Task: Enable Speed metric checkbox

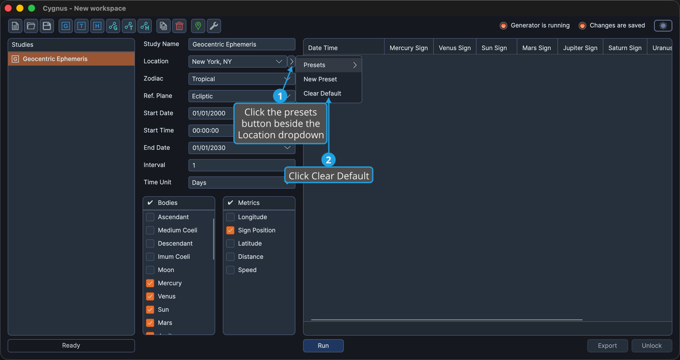Action: point(230,270)
